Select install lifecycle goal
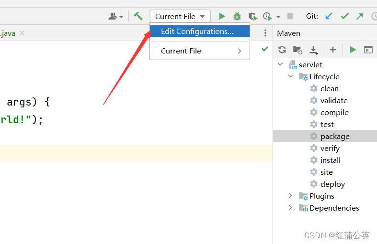The image size is (377, 244). click(x=331, y=160)
